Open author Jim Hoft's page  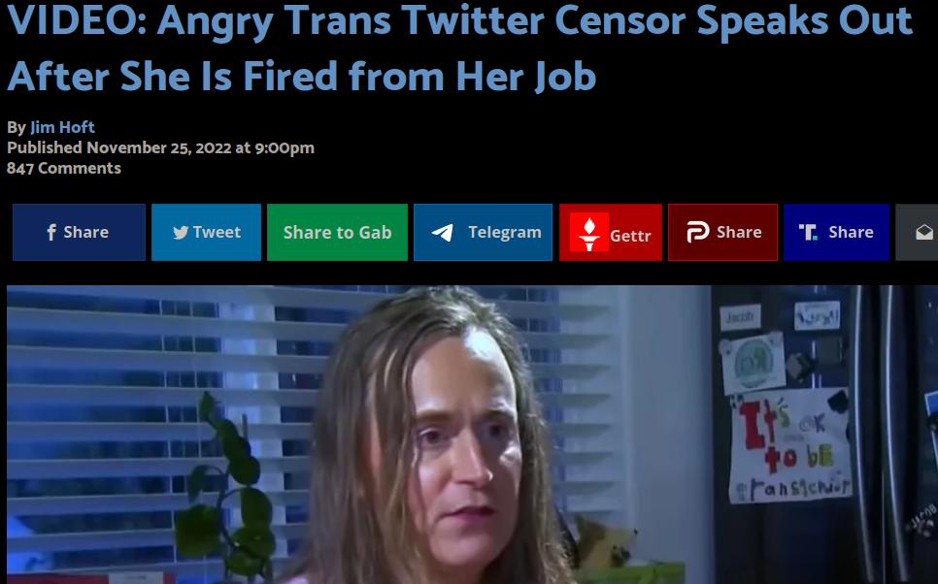point(62,127)
